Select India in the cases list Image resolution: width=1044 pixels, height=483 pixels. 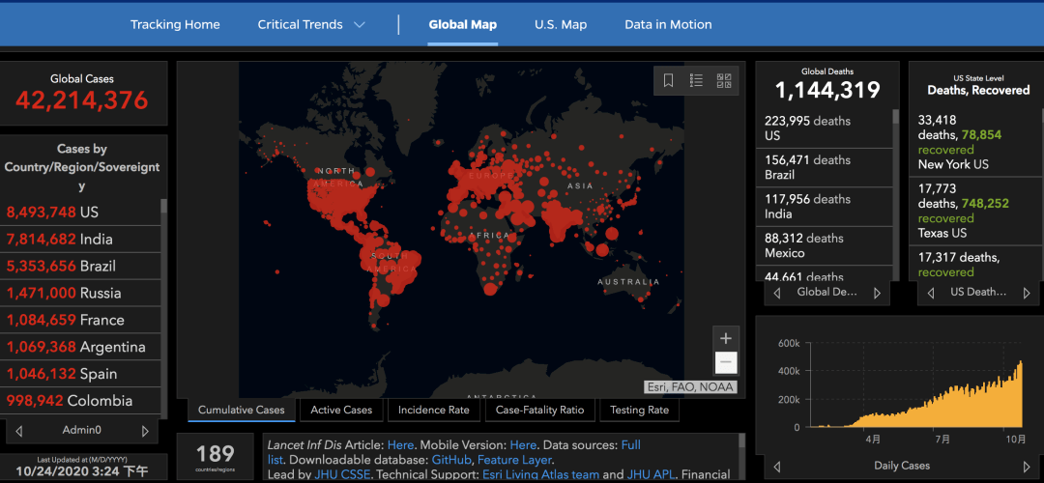tap(80, 240)
